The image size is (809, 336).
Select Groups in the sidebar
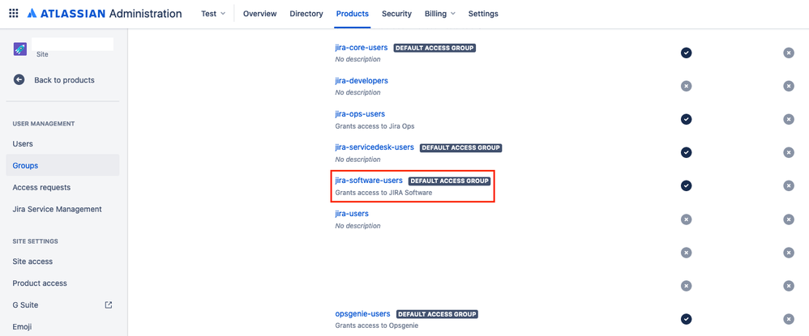coord(62,165)
